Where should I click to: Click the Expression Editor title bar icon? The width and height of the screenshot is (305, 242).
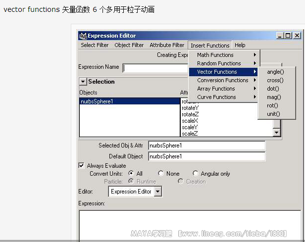[83, 36]
